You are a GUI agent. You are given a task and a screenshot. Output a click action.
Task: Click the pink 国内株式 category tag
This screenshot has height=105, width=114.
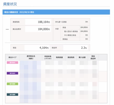pyautogui.click(x=13, y=62)
